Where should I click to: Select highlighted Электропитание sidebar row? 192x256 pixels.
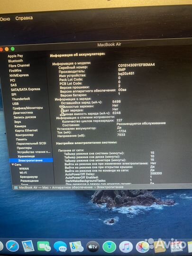[31, 160]
